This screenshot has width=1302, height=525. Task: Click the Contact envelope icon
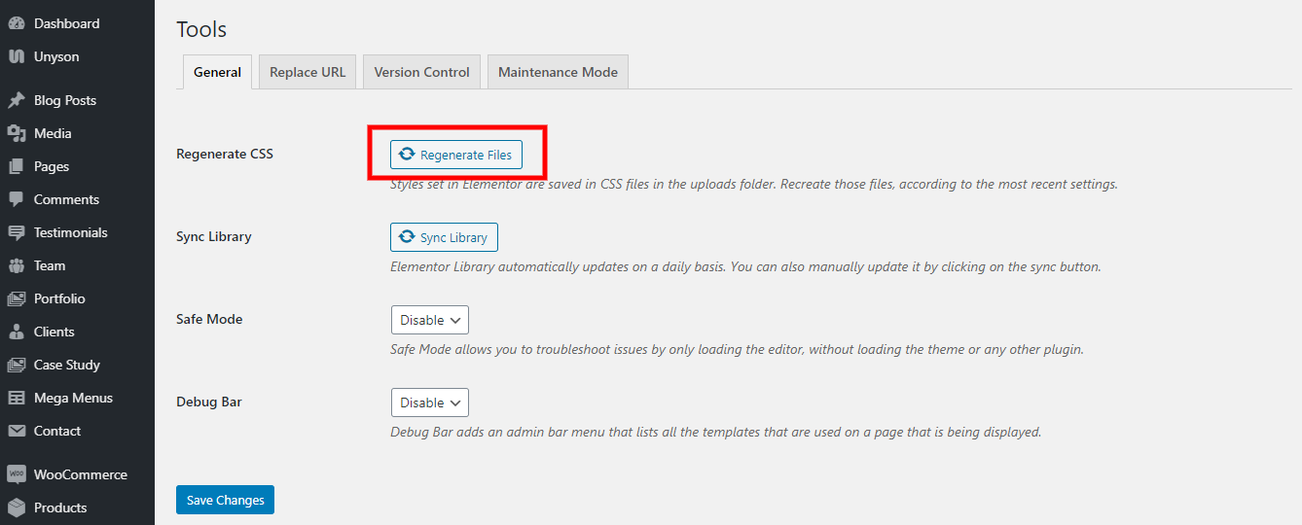point(17,431)
